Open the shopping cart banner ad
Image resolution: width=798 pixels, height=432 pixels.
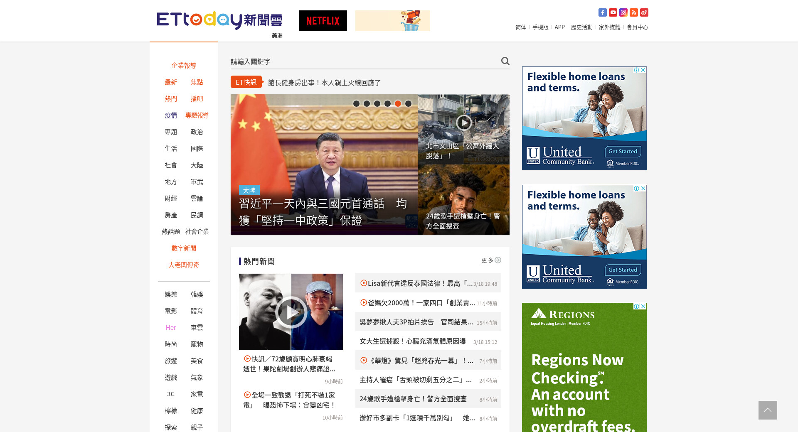click(393, 21)
